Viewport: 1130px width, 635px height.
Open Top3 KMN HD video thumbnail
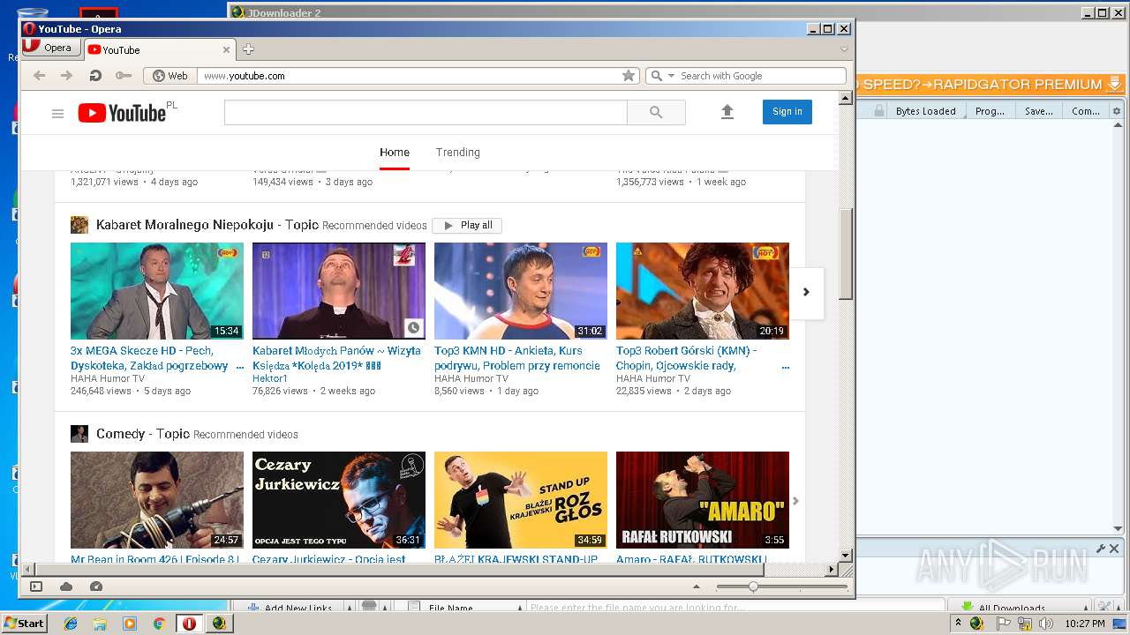(x=521, y=291)
